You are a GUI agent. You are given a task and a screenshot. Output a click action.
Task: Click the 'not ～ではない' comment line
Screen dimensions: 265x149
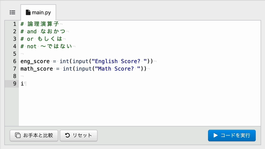[46, 46]
